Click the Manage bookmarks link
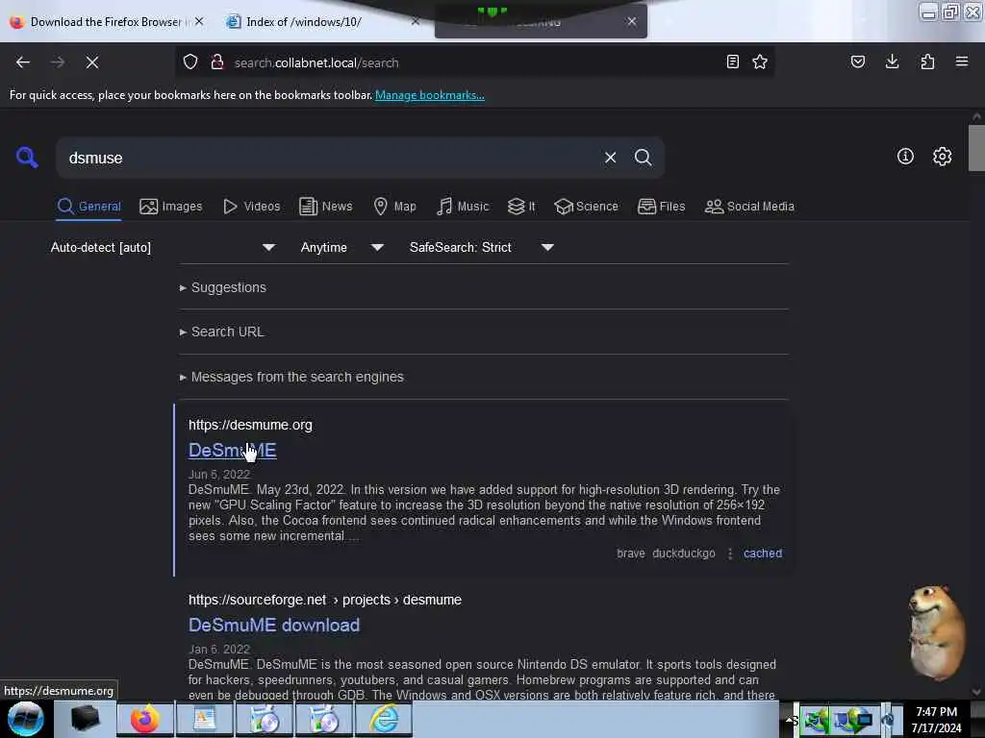The image size is (985, 738). tap(430, 95)
